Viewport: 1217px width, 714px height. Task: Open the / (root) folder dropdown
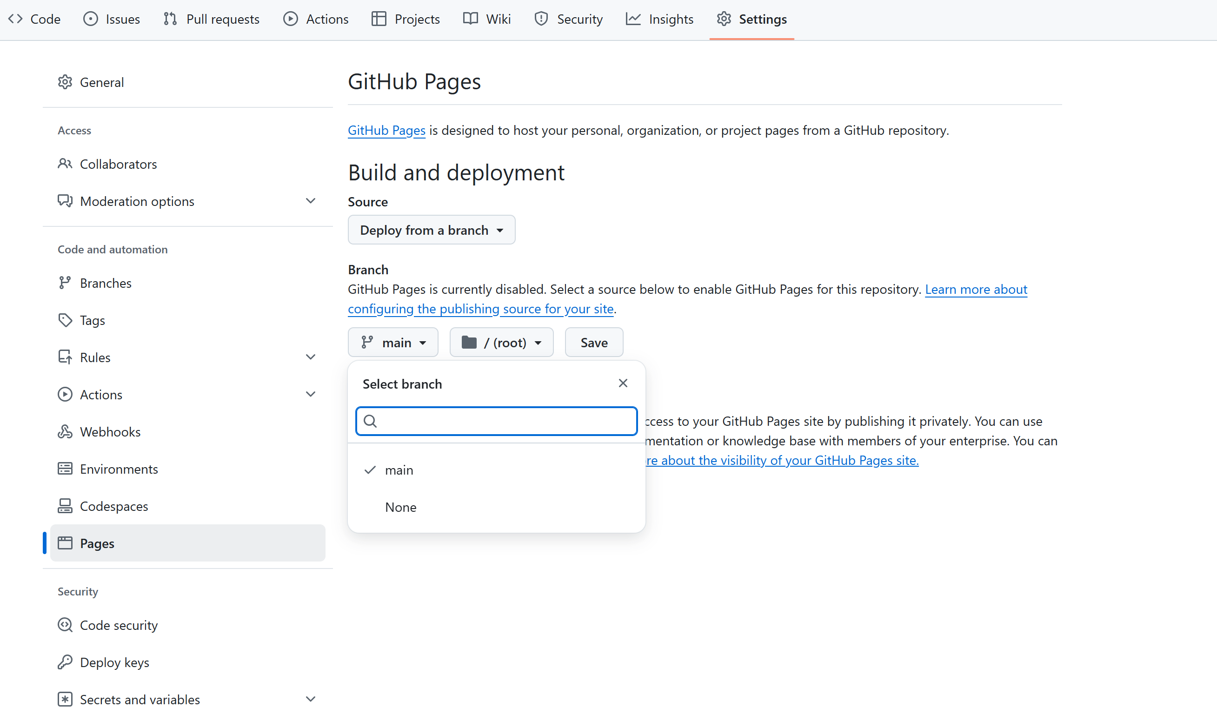501,343
